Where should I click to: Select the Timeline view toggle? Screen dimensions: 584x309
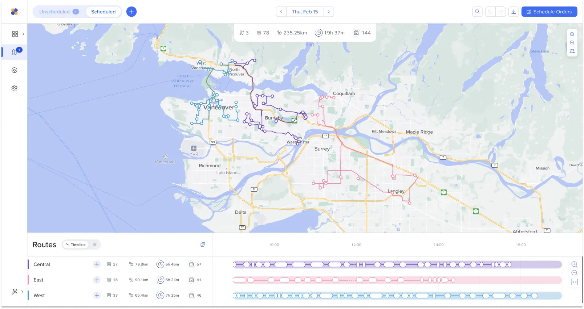click(x=76, y=245)
